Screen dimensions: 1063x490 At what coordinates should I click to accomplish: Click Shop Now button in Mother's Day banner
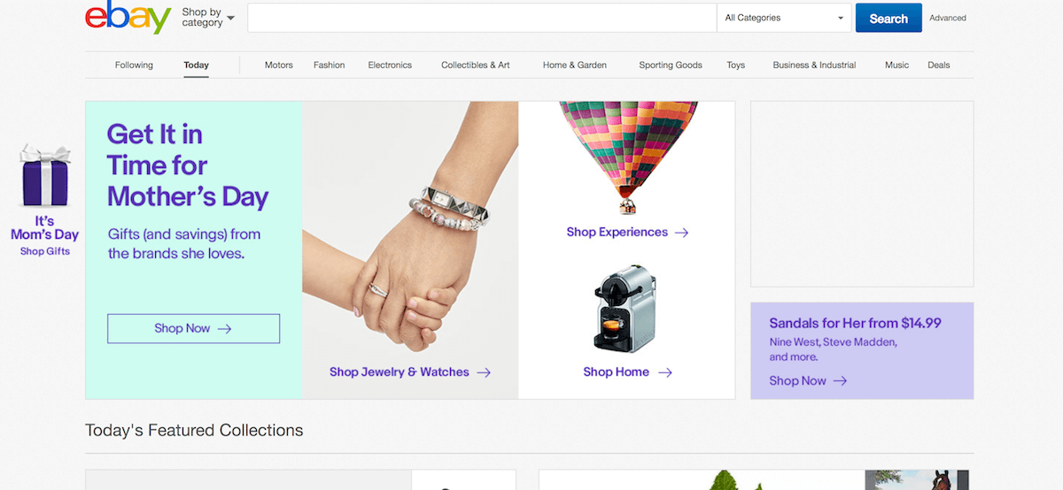193,328
